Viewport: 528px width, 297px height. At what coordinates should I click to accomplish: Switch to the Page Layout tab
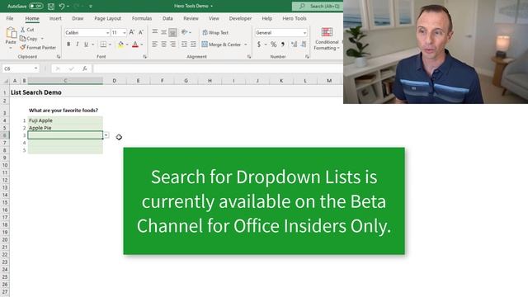pyautogui.click(x=107, y=18)
